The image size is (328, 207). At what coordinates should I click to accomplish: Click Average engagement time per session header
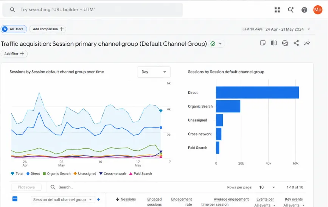click(225, 202)
